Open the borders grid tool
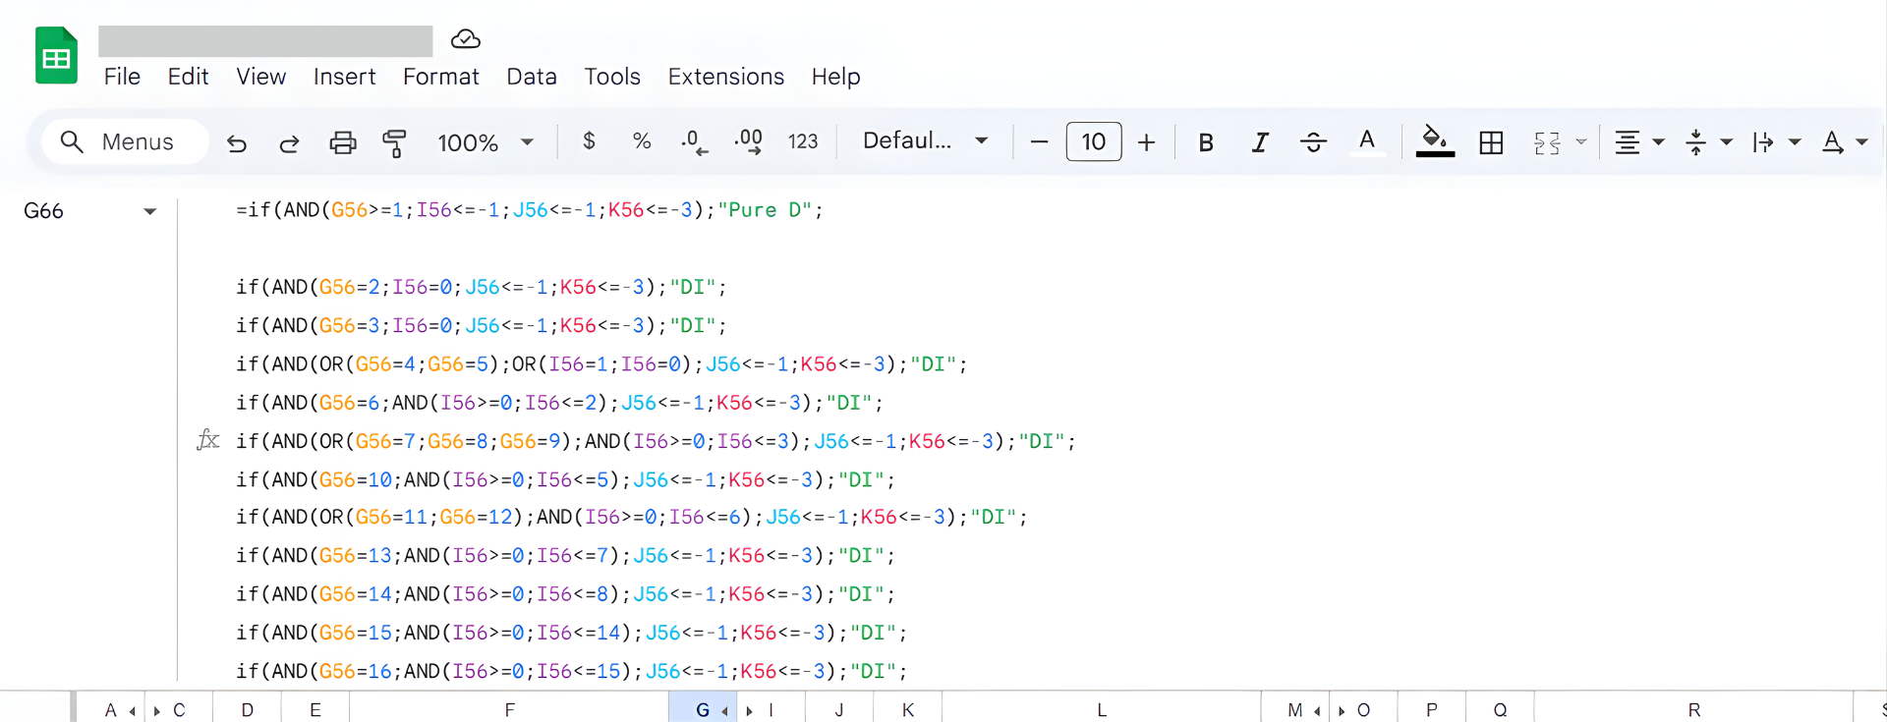 click(1491, 143)
